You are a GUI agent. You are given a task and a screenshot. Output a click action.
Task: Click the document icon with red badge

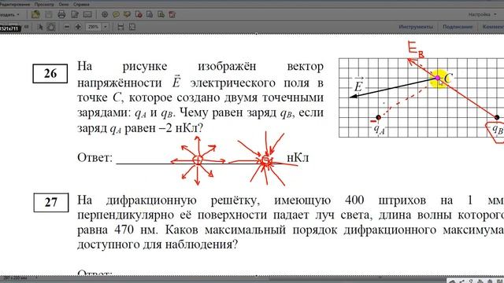[139, 14]
